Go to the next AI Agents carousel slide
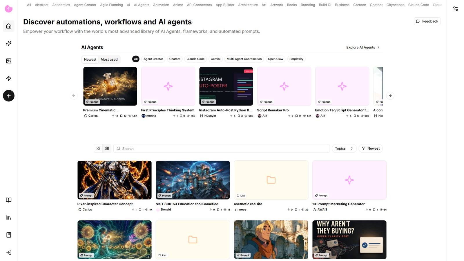 pos(390,96)
